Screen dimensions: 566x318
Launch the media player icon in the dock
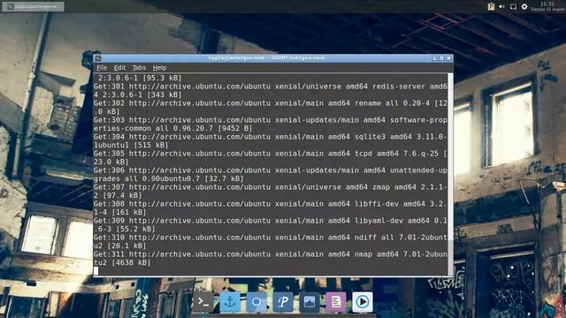point(363,302)
